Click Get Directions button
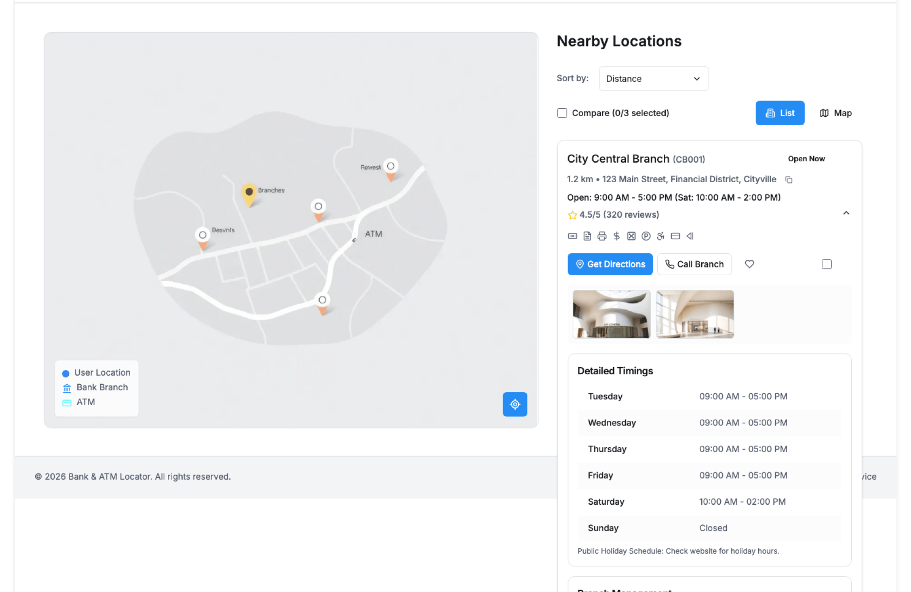 pos(610,264)
